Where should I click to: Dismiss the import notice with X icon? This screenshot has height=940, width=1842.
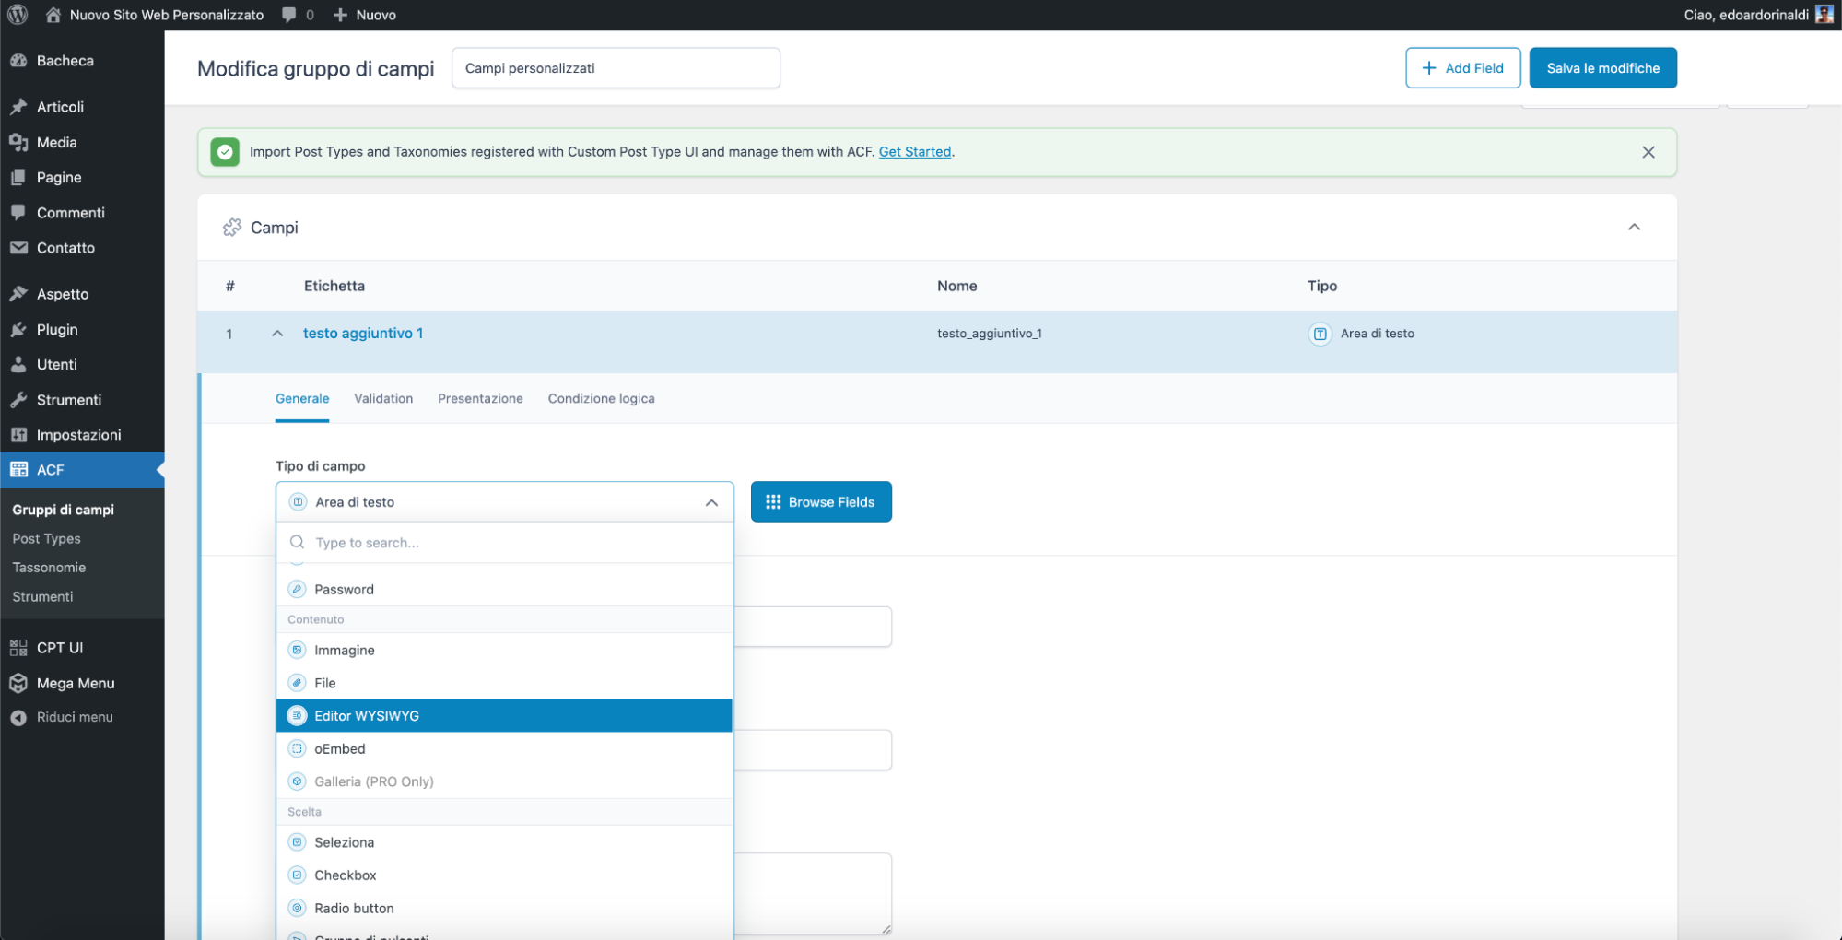(x=1648, y=152)
